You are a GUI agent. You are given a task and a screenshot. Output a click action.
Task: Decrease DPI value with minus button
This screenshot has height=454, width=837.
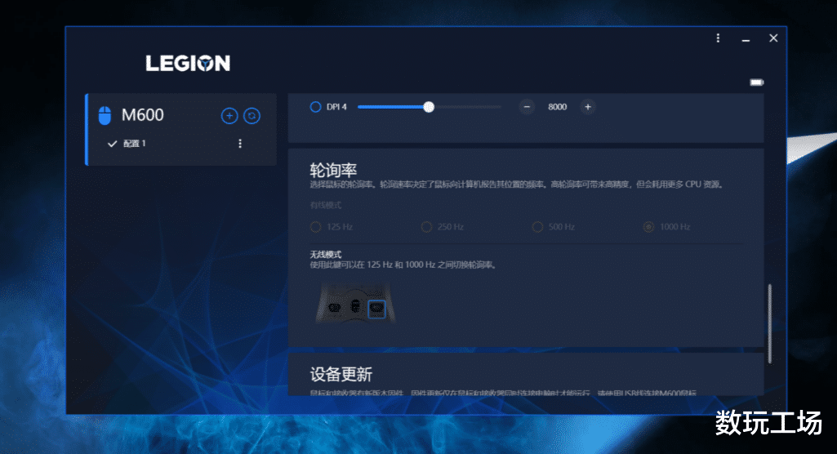tap(527, 107)
